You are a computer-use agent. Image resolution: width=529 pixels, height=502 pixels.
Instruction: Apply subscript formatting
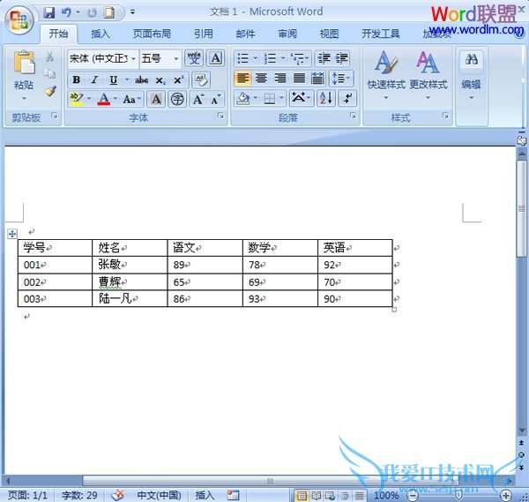pos(160,80)
